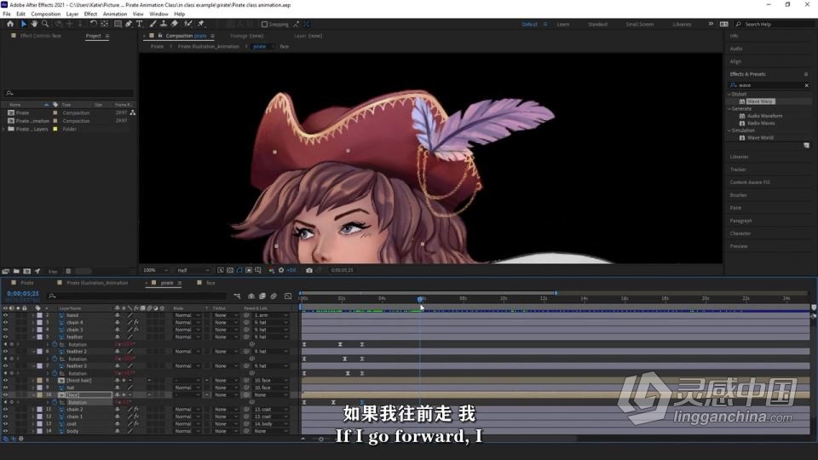Viewport: 818px width, 460px height.
Task: Hide the chain 4 layer
Action: 6,322
